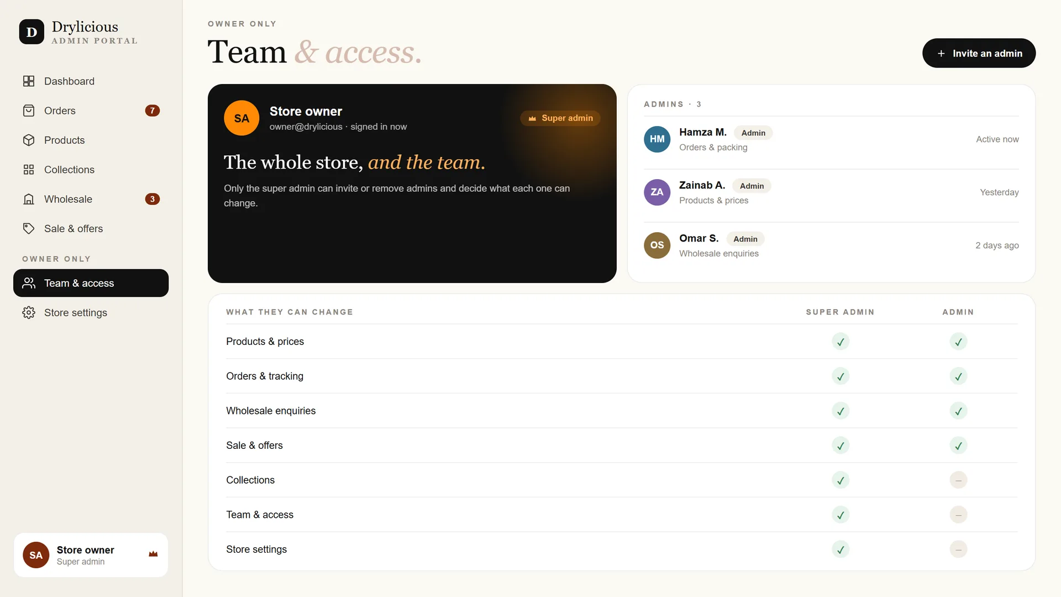
Task: Click the HM avatar for Hamza M.
Action: 657,139
